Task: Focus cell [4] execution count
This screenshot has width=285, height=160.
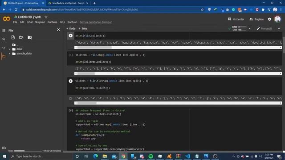Action: click(70, 55)
